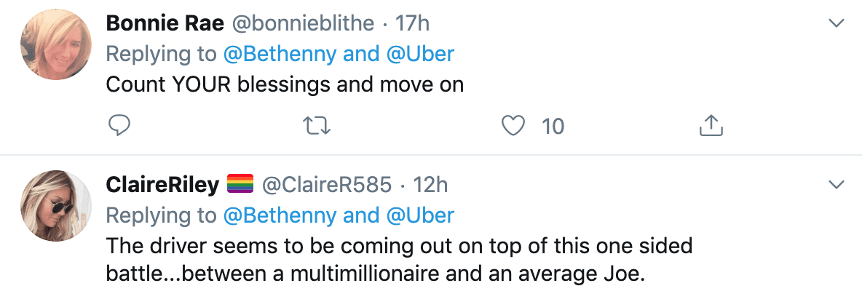Retweet Bonnie Rae's tweet
862x294 pixels.
(317, 127)
